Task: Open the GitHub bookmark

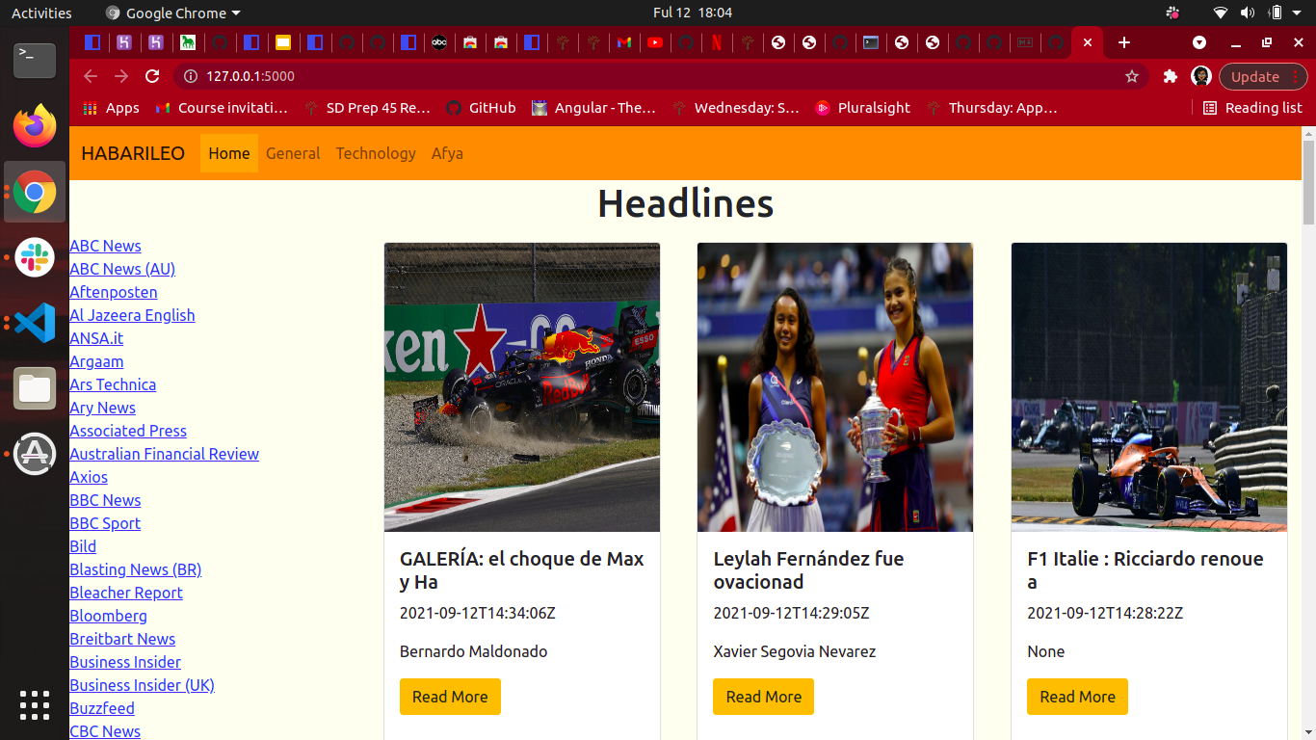Action: point(482,108)
